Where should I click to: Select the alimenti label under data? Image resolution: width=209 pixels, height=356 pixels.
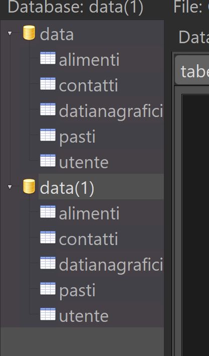89,60
